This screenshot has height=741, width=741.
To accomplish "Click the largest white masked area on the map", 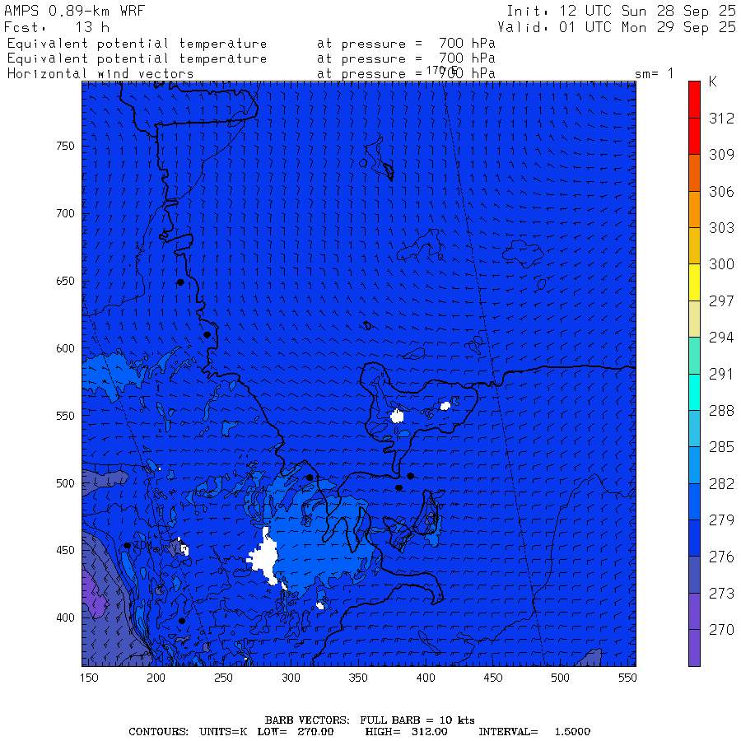I will click(x=264, y=557).
